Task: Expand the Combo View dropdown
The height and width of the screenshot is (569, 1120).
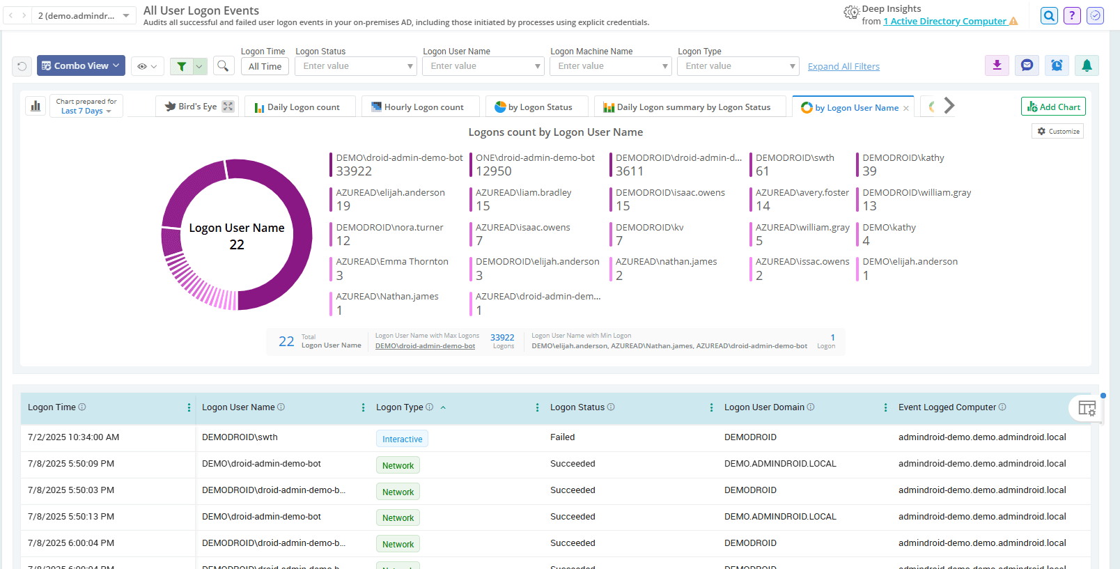Action: click(x=81, y=65)
